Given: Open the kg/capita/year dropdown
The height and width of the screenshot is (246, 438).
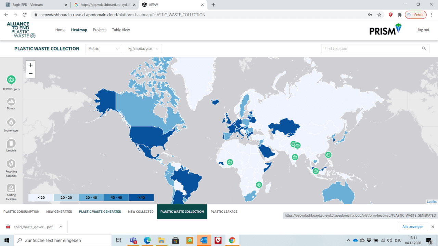Looking at the screenshot, I should coord(143,49).
